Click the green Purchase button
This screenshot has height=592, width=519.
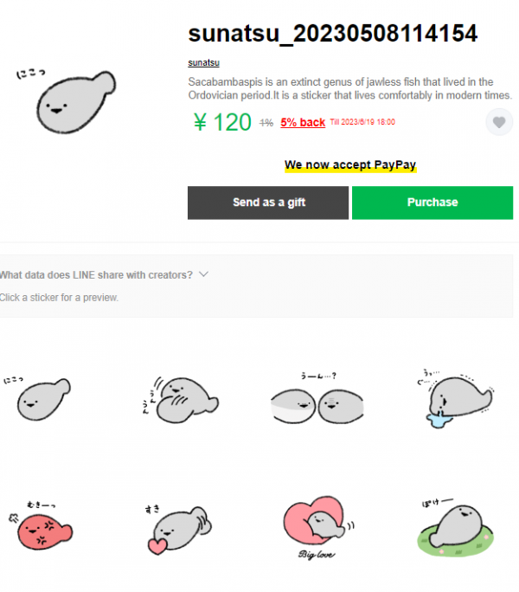coord(432,202)
